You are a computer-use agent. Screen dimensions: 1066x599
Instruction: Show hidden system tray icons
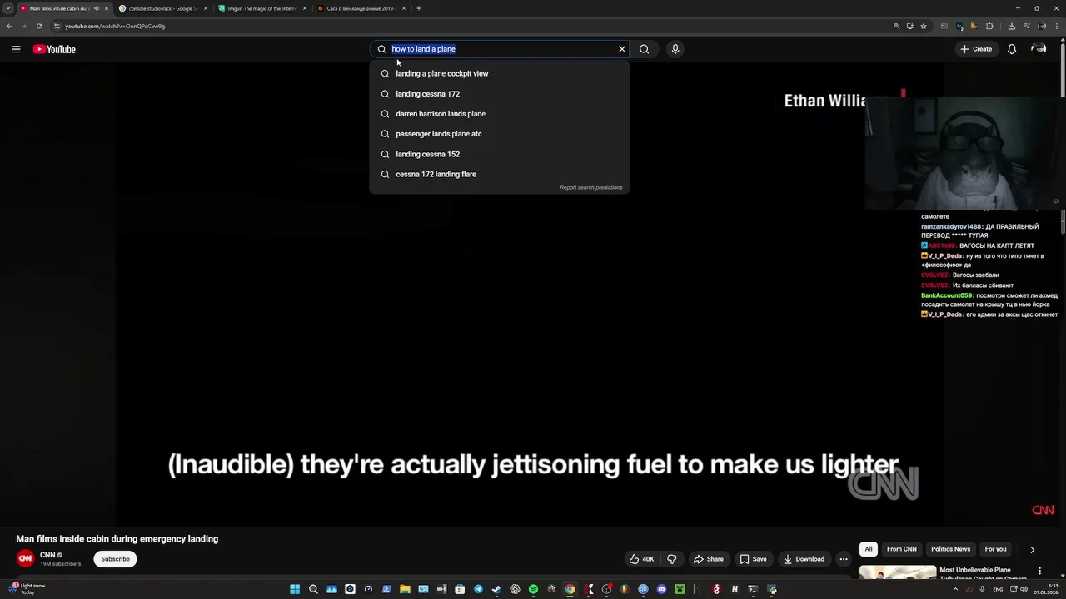click(x=955, y=589)
